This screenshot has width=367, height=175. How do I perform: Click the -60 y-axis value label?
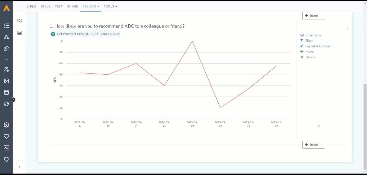tap(60, 108)
